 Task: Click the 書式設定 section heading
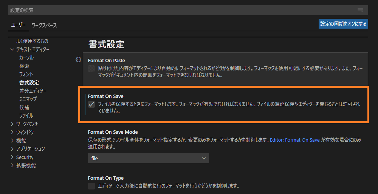(106, 44)
